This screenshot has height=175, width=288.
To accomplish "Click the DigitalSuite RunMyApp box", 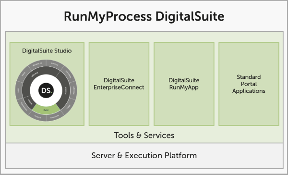I will (184, 84).
